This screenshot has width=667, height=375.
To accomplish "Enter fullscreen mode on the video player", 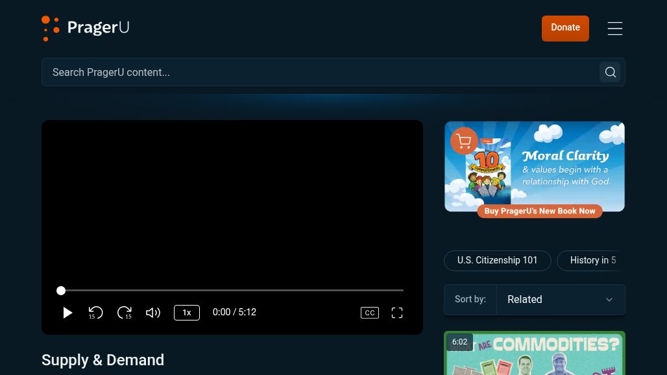I will (397, 312).
